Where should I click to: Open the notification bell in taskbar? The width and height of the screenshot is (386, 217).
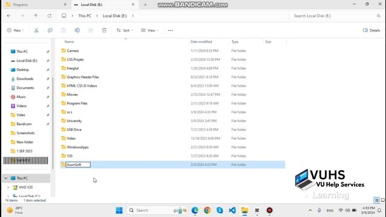point(379,210)
